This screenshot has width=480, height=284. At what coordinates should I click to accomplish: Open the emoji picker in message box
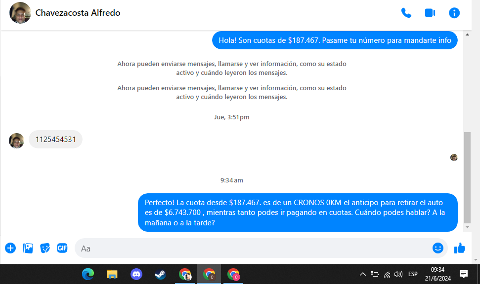(x=438, y=248)
